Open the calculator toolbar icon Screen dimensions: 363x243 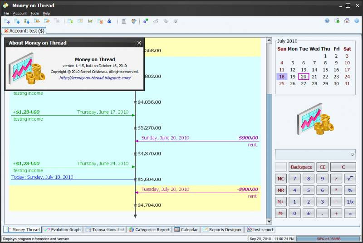[x=124, y=21]
